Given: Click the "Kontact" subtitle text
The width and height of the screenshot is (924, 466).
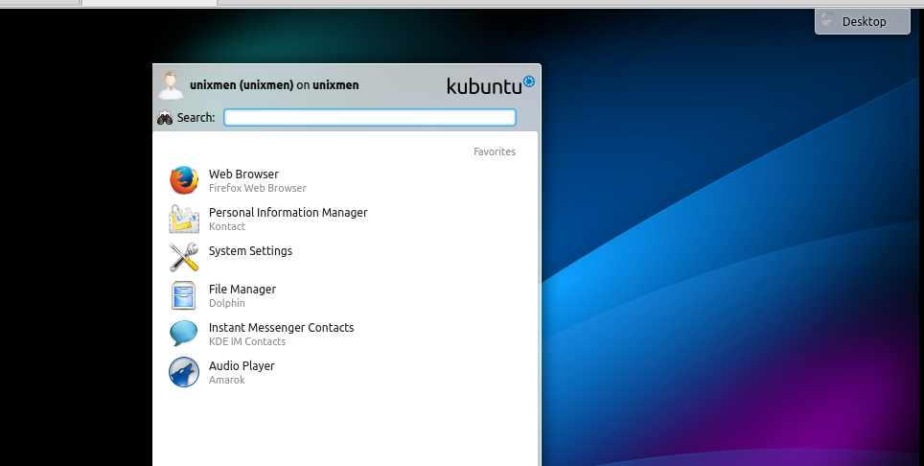Looking at the screenshot, I should [x=227, y=226].
